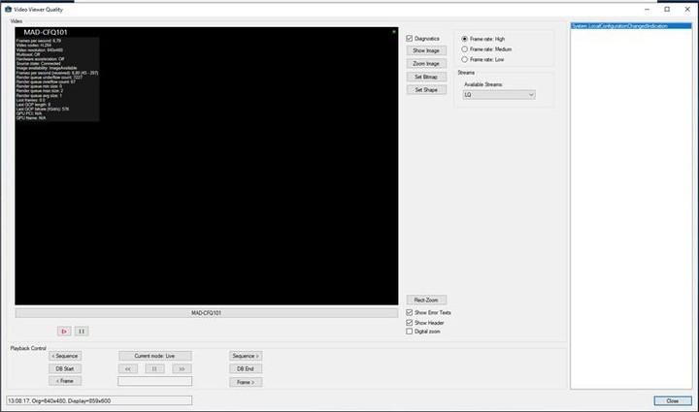Viewport: 699px width, 412px height.
Task: Click the red play icon below the video
Action: [x=64, y=331]
